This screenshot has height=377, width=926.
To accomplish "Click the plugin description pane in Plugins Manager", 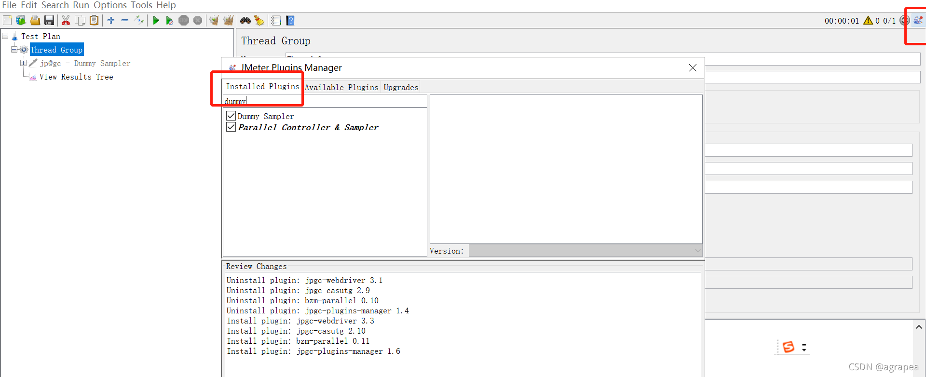I will point(566,169).
